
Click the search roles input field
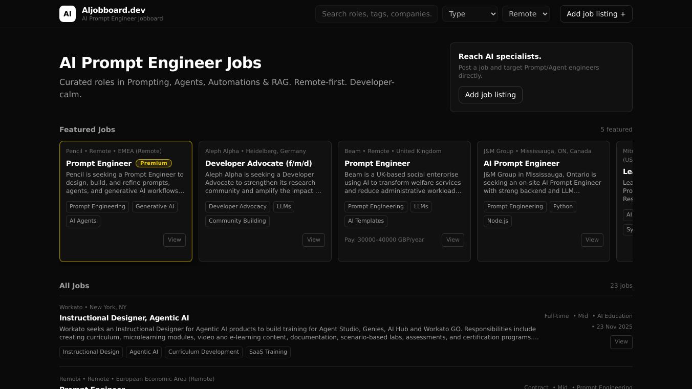(x=376, y=14)
